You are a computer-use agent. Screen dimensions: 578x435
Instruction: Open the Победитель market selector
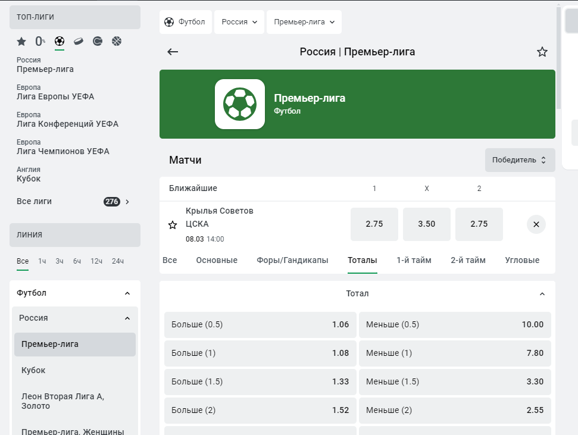[x=520, y=160]
